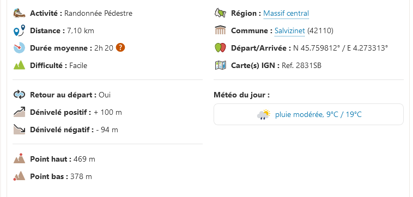Screen dimensions: 413x197
Task: Click the high point mountain icon
Action: click(19, 158)
